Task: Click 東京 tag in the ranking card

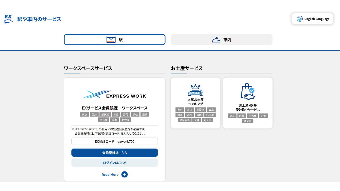Action: pos(180,110)
